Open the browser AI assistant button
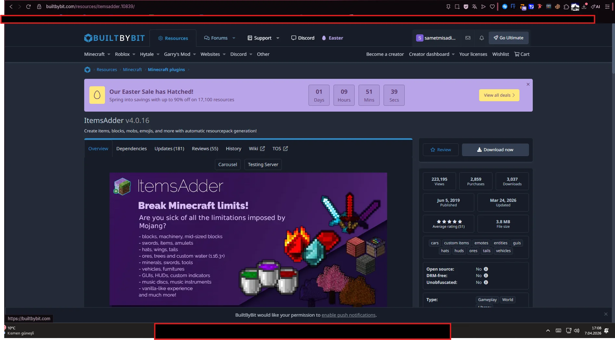This screenshot has width=615, height=340. (595, 6)
